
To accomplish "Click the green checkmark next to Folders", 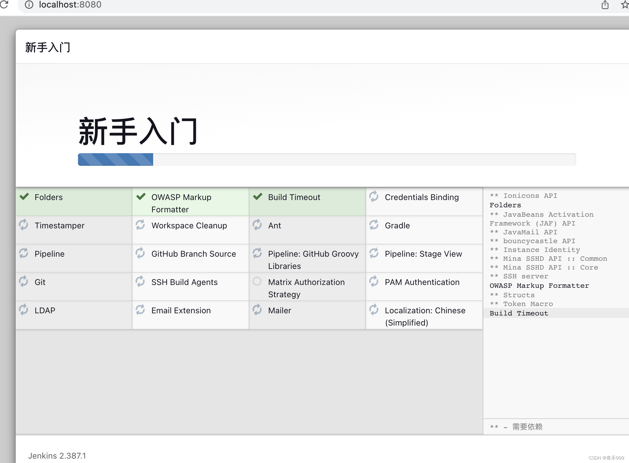I will pos(24,197).
